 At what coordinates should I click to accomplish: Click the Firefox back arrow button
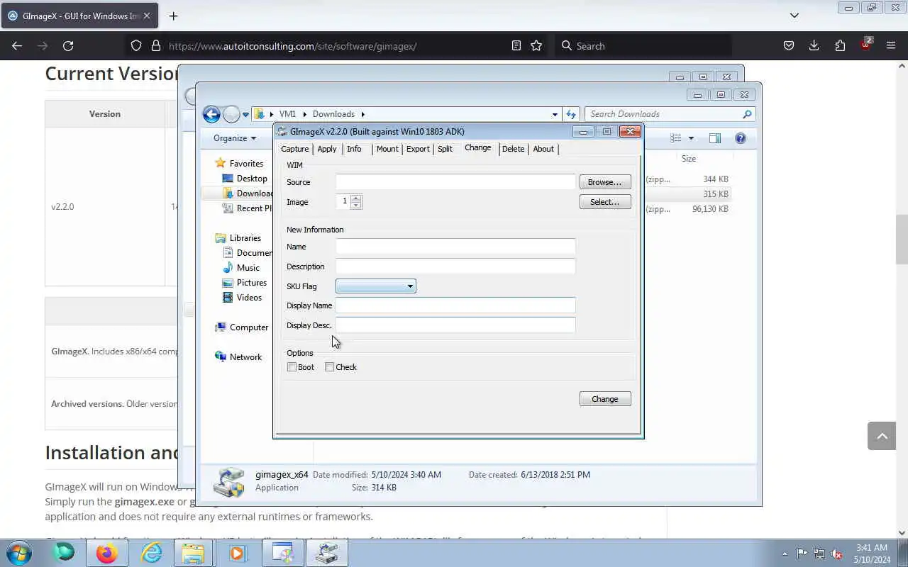coord(17,46)
